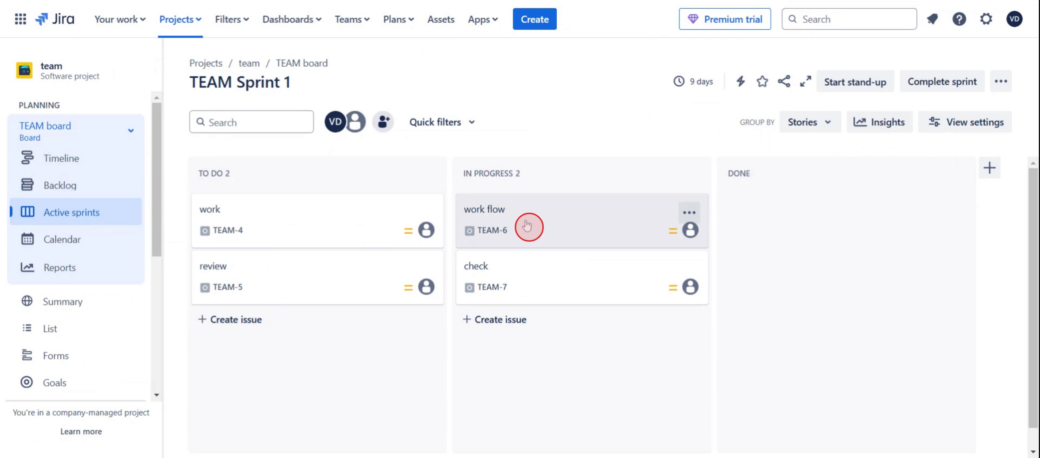Open the Backlog sidebar item
This screenshot has height=458, width=1040.
[x=60, y=185]
